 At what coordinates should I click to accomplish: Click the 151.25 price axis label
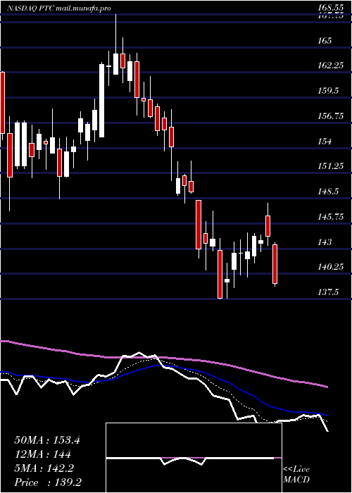(330, 166)
